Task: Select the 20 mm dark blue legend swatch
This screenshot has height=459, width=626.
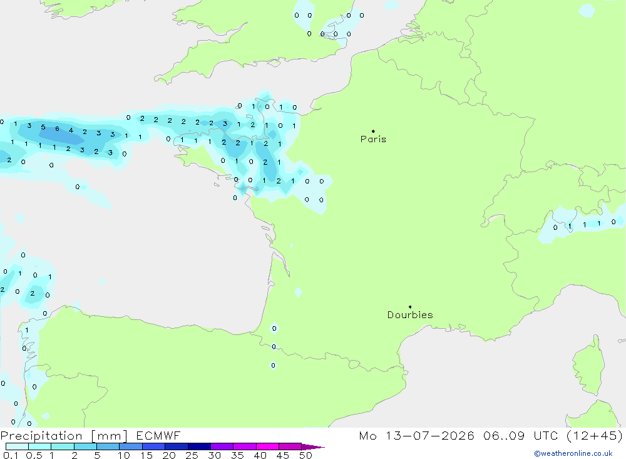Action: [x=176, y=446]
